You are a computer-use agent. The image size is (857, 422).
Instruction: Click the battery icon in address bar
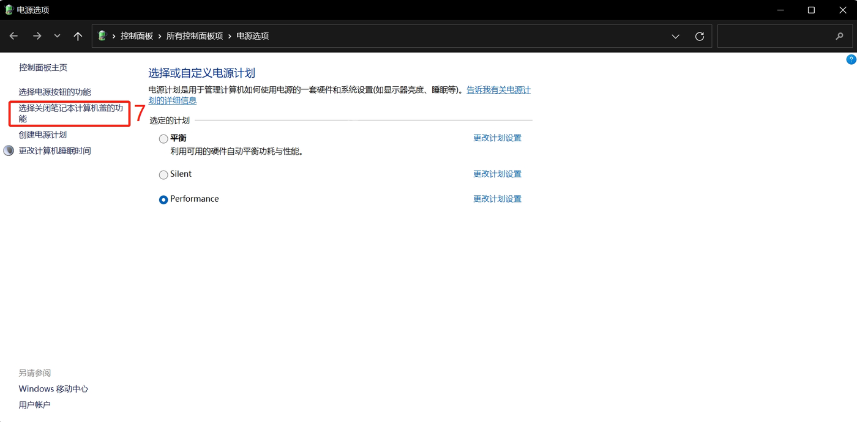[102, 36]
